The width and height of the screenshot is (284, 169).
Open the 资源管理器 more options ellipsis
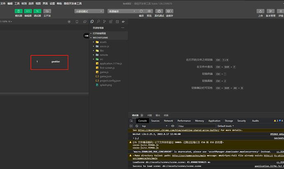123,28
